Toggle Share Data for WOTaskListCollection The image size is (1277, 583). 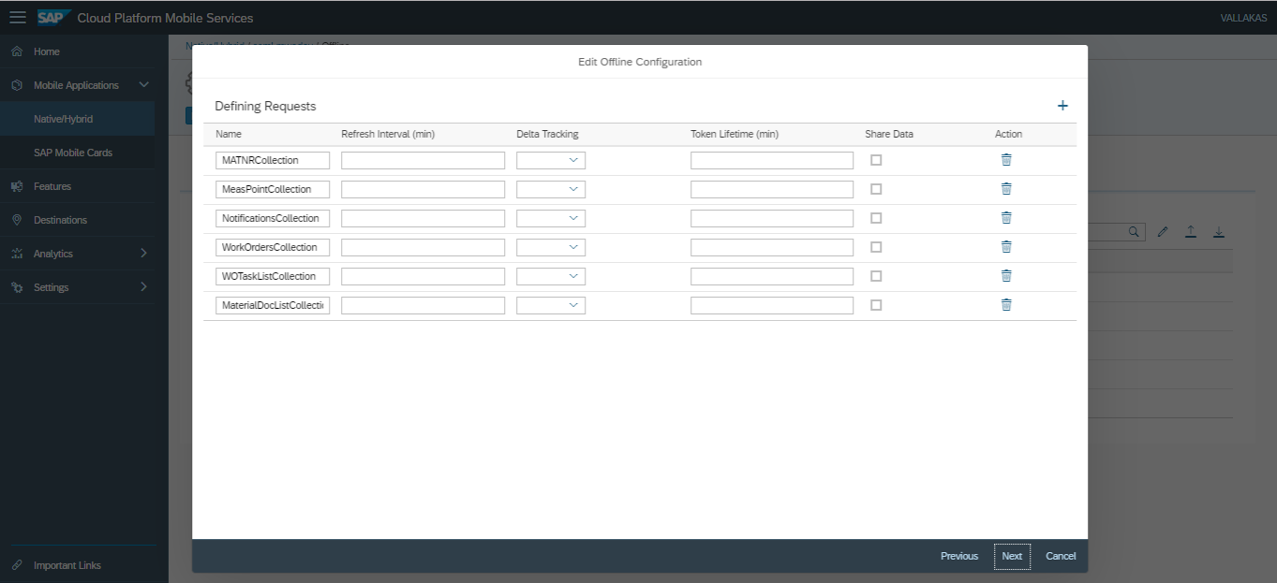876,276
